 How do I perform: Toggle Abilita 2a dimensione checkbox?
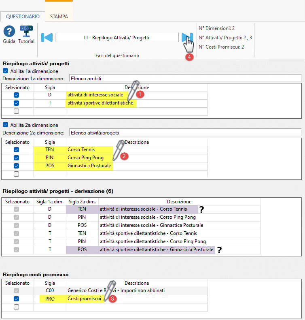click(6, 125)
